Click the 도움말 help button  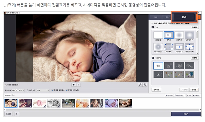coord(9,114)
